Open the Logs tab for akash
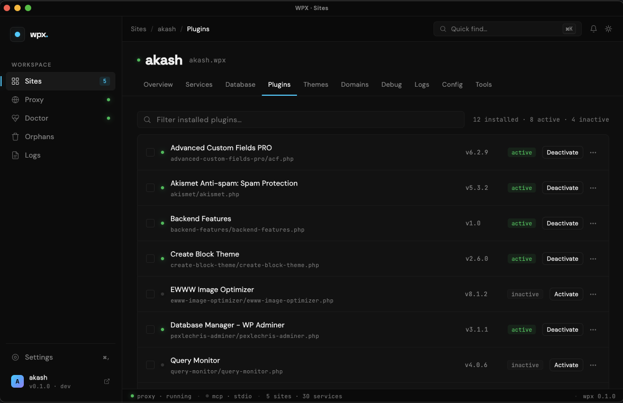 [421, 85]
